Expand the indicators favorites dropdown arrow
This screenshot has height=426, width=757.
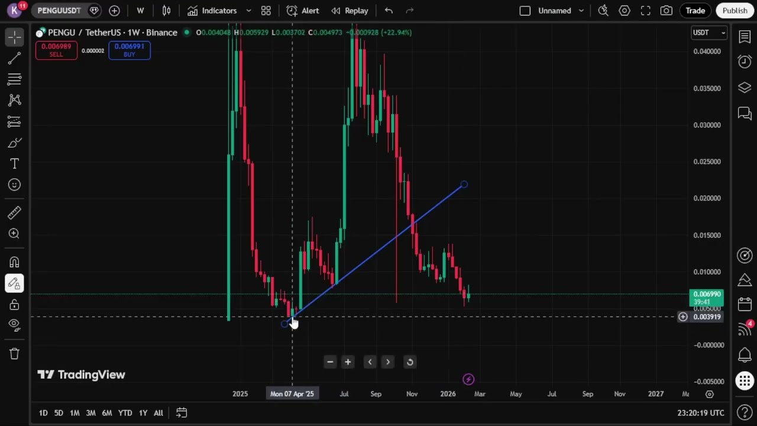coord(248,11)
